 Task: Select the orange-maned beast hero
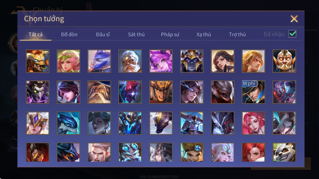click(38, 61)
